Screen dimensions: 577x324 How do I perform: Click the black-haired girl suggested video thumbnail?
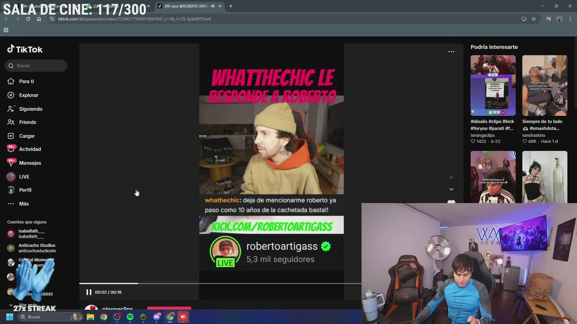(x=545, y=177)
